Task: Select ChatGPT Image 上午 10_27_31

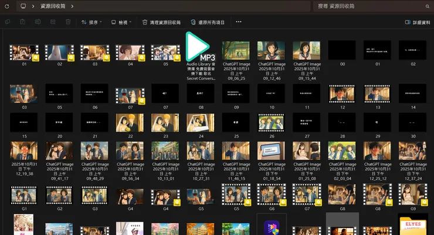Action: (x=201, y=161)
